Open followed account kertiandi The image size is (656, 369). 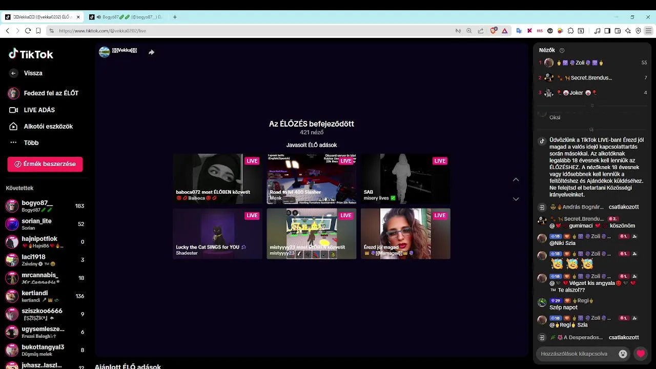click(45, 296)
